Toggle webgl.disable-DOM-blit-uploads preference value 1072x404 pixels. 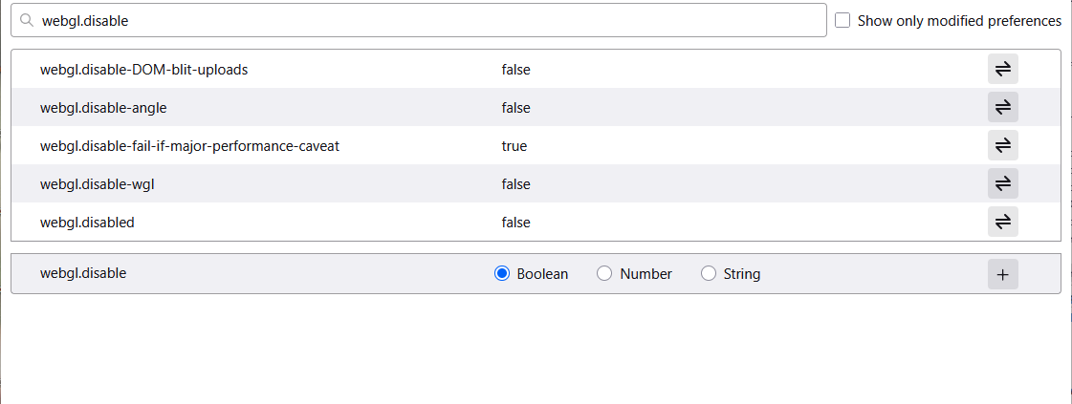coord(1002,69)
